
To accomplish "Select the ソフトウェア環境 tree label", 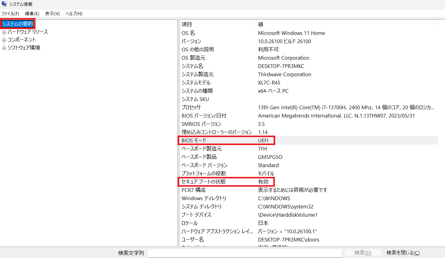I will coord(24,48).
